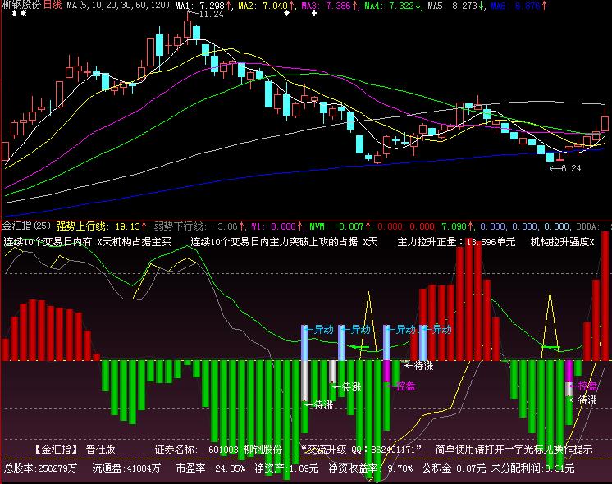
Task: Click the white diamond marker below MA2
Action: click(x=287, y=13)
